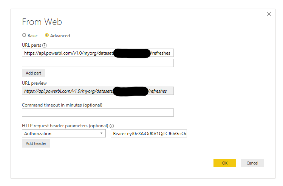
Task: Click the Add part button
Action: pos(33,73)
